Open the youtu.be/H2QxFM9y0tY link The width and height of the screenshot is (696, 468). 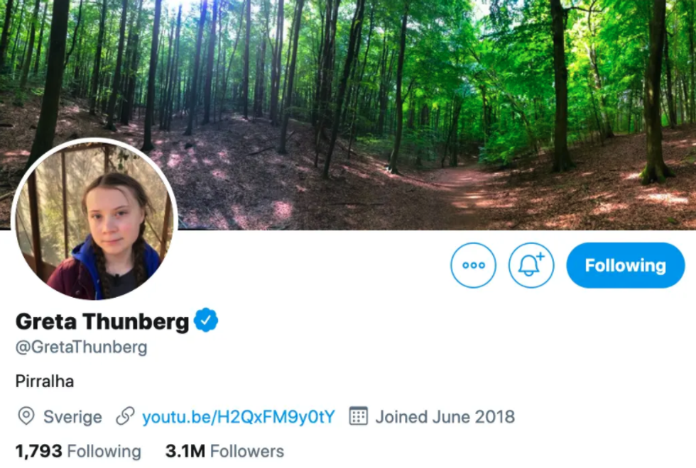coord(238,416)
